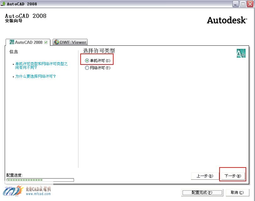The width and height of the screenshot is (255, 201).
Task: Click the Autodesk logo
Action: [x=227, y=20]
